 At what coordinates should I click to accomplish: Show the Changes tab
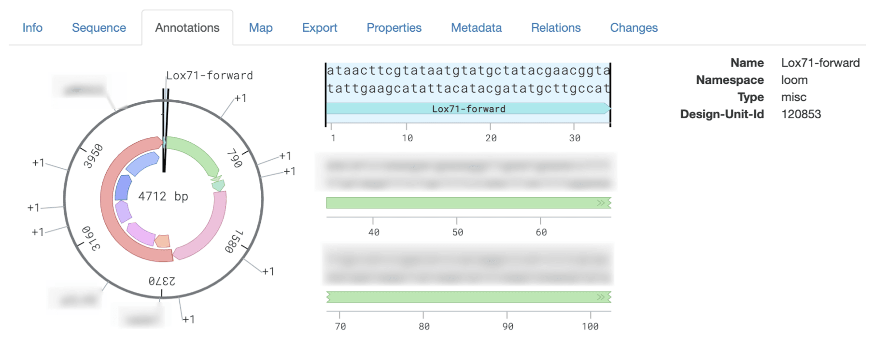pos(634,28)
